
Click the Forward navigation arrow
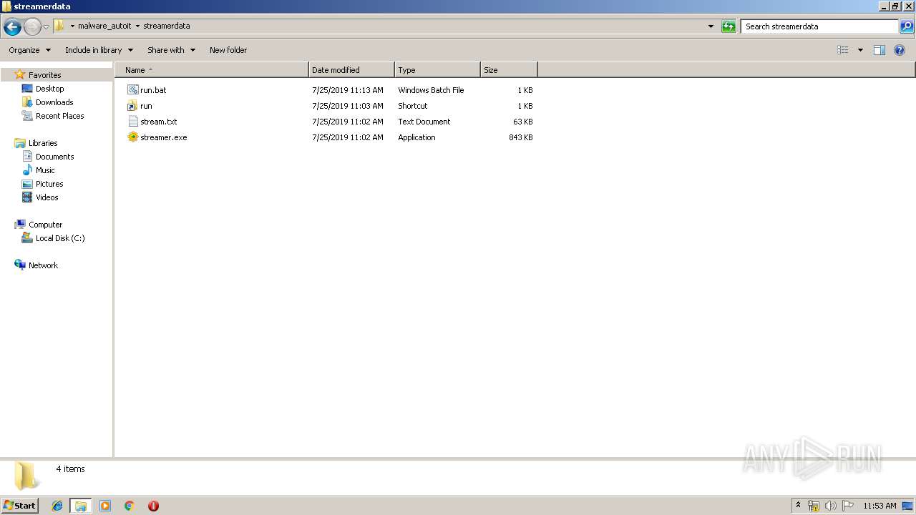[x=32, y=27]
